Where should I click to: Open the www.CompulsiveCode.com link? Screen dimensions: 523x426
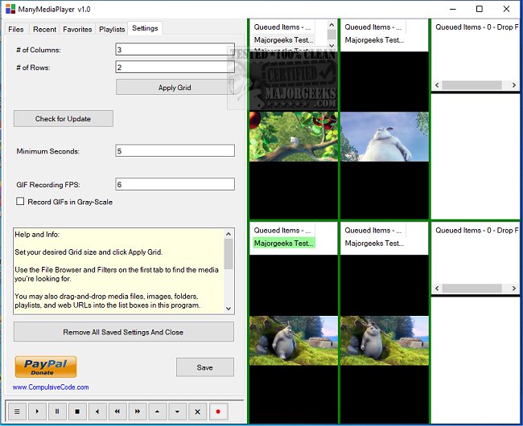[x=51, y=387]
